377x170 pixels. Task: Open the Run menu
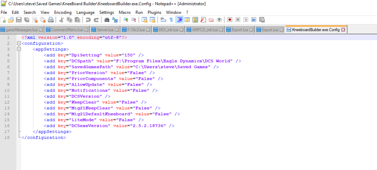coord(139,12)
